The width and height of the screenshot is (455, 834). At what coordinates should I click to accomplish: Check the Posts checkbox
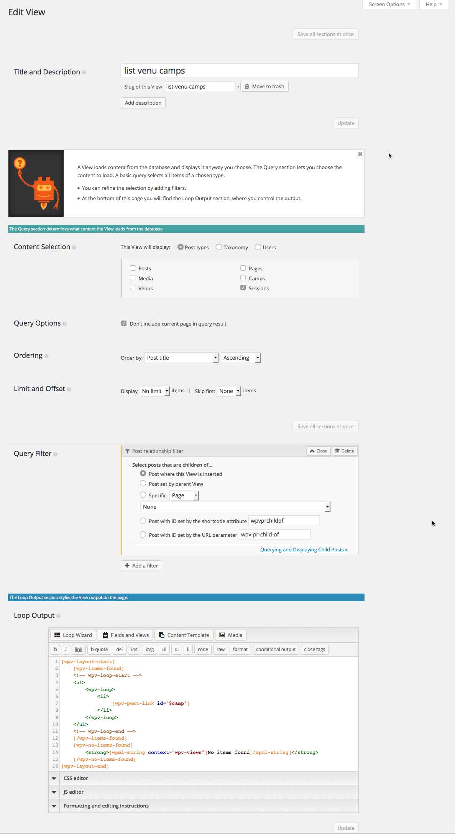pos(133,268)
